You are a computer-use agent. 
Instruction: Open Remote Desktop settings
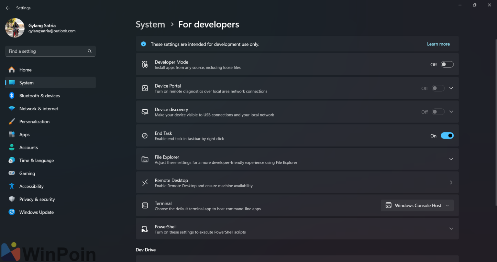[451, 182]
